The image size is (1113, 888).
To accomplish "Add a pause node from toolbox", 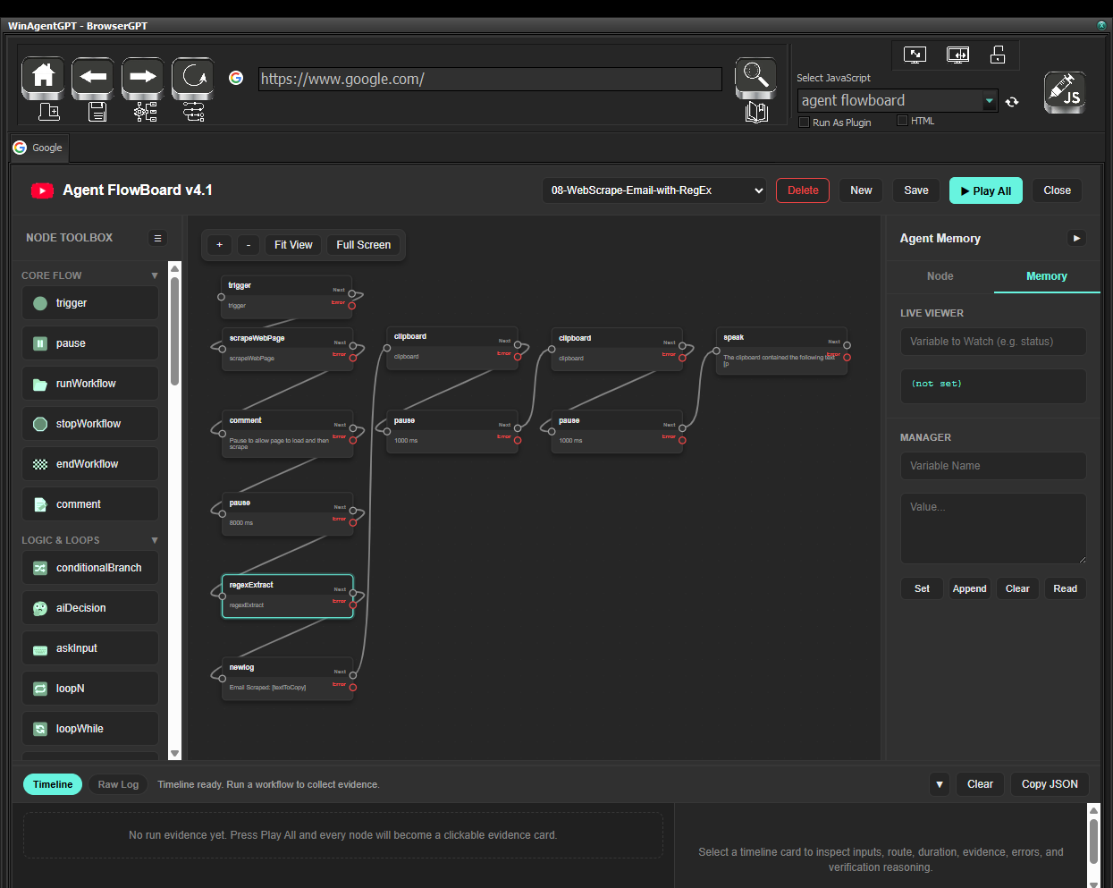I will (90, 343).
